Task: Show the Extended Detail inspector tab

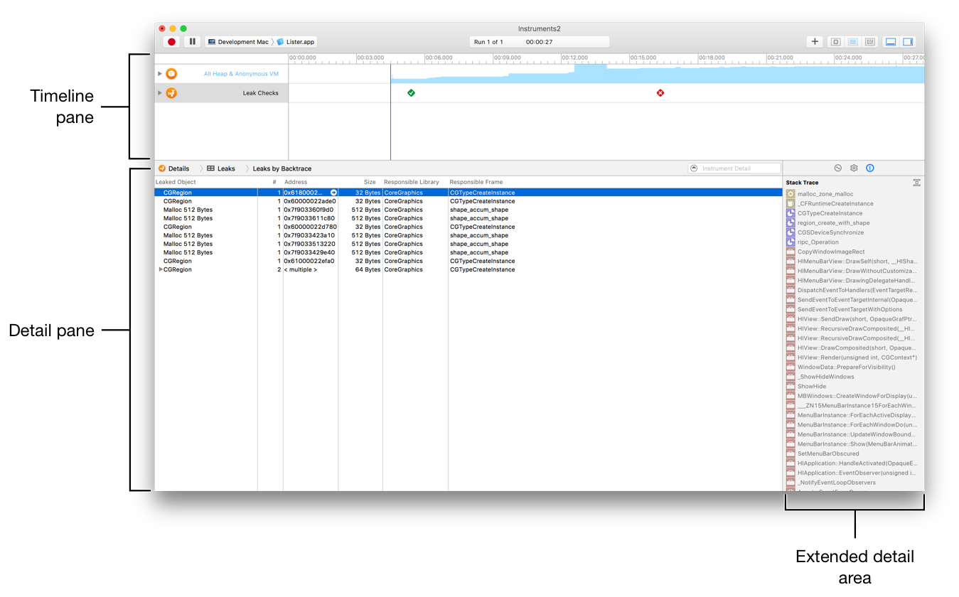Action: click(870, 168)
